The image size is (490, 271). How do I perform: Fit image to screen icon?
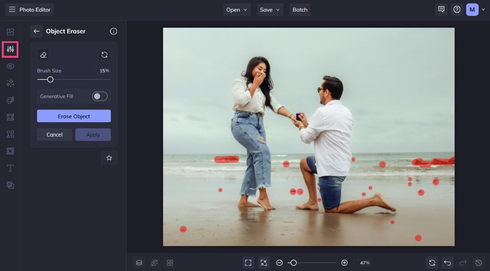click(248, 263)
